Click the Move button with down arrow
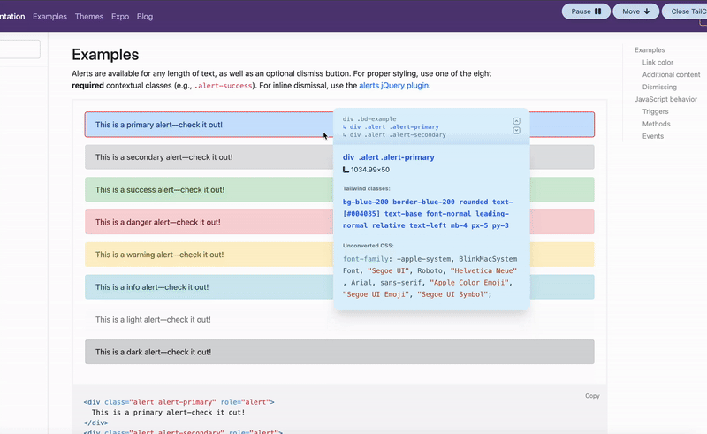 pyautogui.click(x=635, y=11)
